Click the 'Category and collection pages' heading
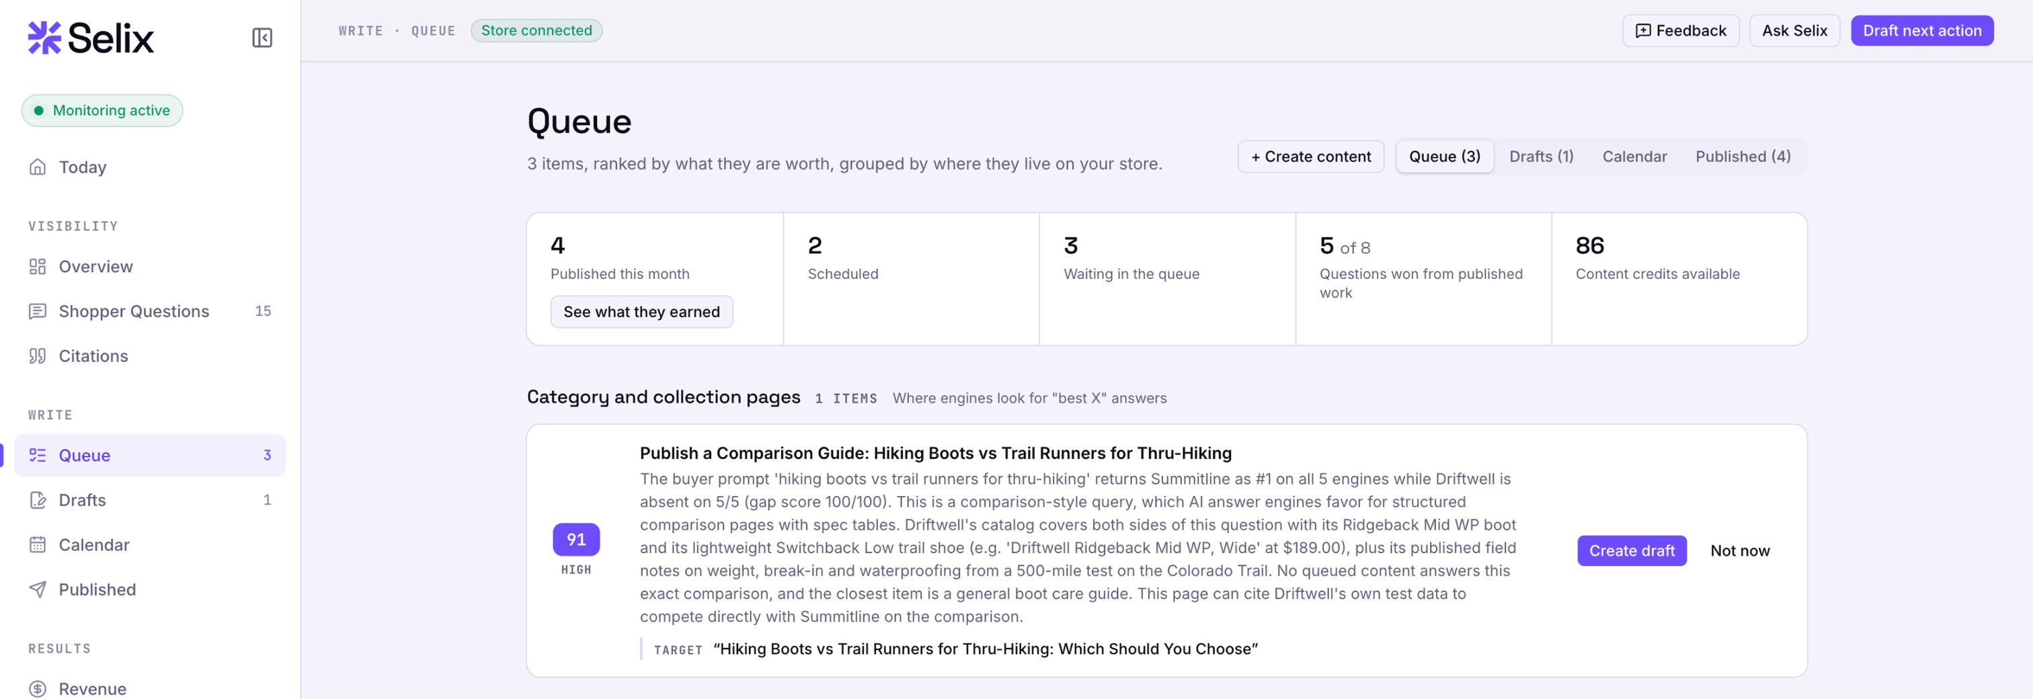This screenshot has height=699, width=2033. (x=663, y=397)
